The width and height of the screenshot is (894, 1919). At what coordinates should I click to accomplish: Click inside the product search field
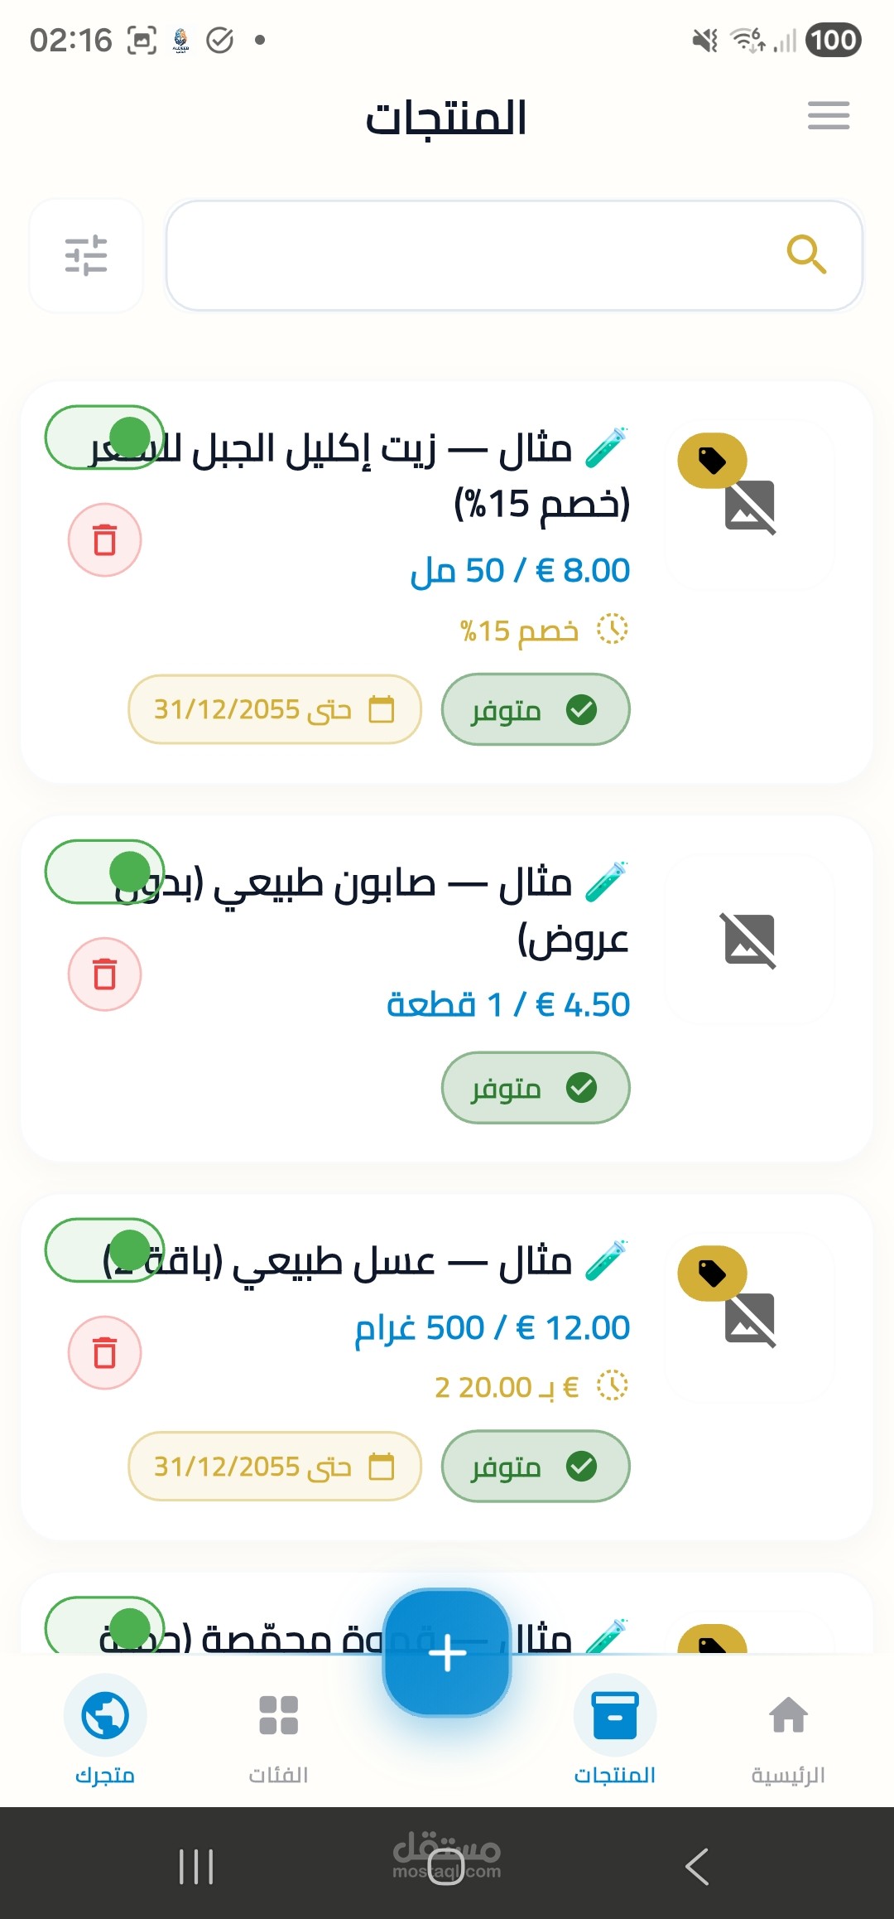472,255
